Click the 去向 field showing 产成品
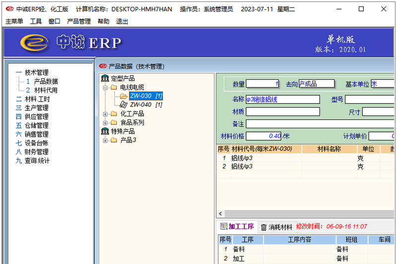Screen dimensions: 397x264 (317, 84)
